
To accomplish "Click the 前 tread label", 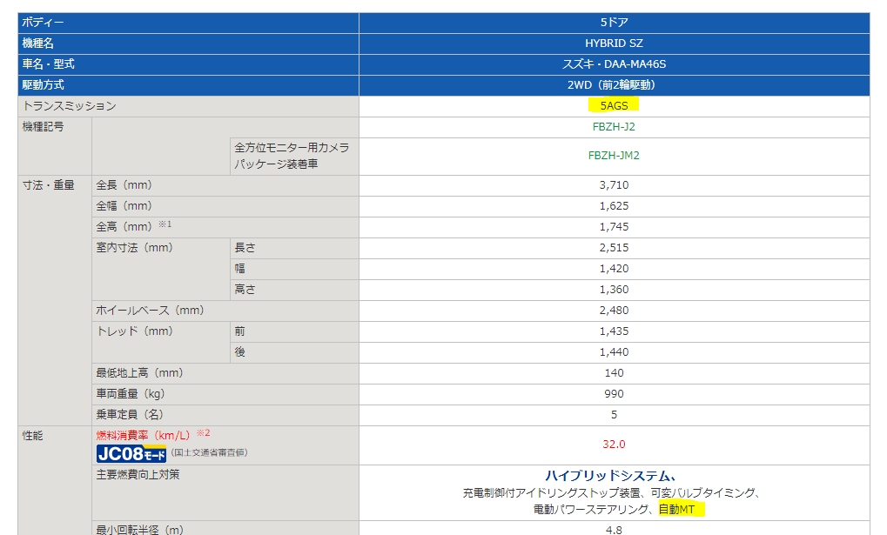I will (239, 332).
